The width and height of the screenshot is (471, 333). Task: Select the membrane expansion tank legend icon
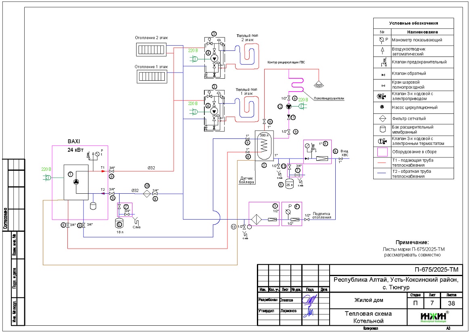(382, 130)
